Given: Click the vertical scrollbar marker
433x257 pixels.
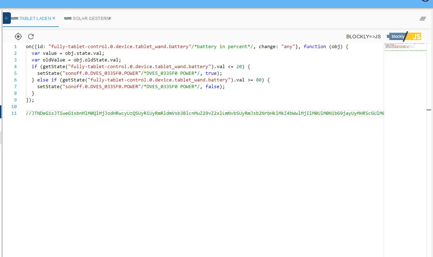Looking at the screenshot, I should (429, 110).
